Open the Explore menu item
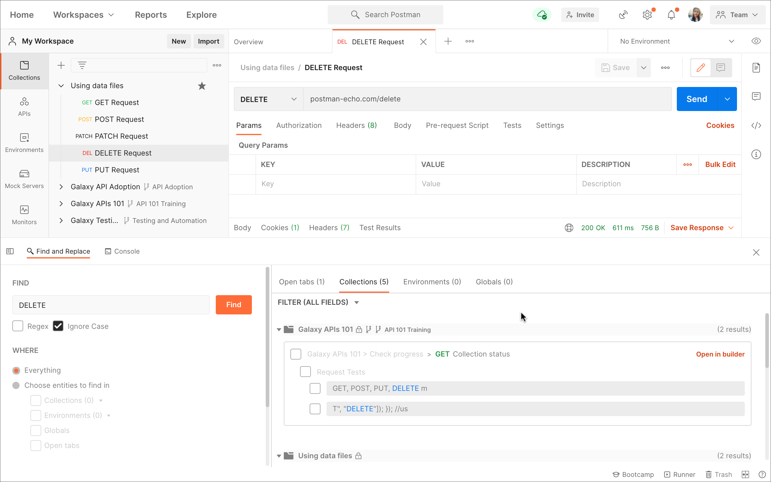The height and width of the screenshot is (482, 771). click(x=202, y=15)
